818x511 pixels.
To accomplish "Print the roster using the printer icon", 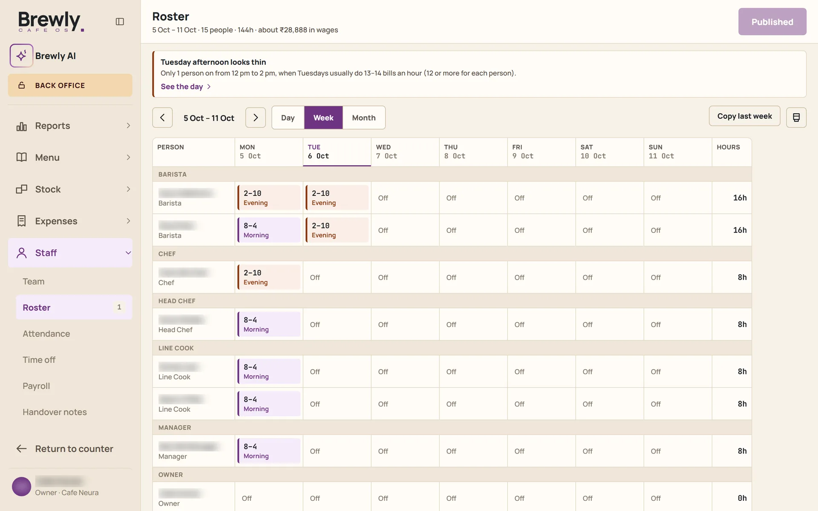I will click(x=796, y=118).
